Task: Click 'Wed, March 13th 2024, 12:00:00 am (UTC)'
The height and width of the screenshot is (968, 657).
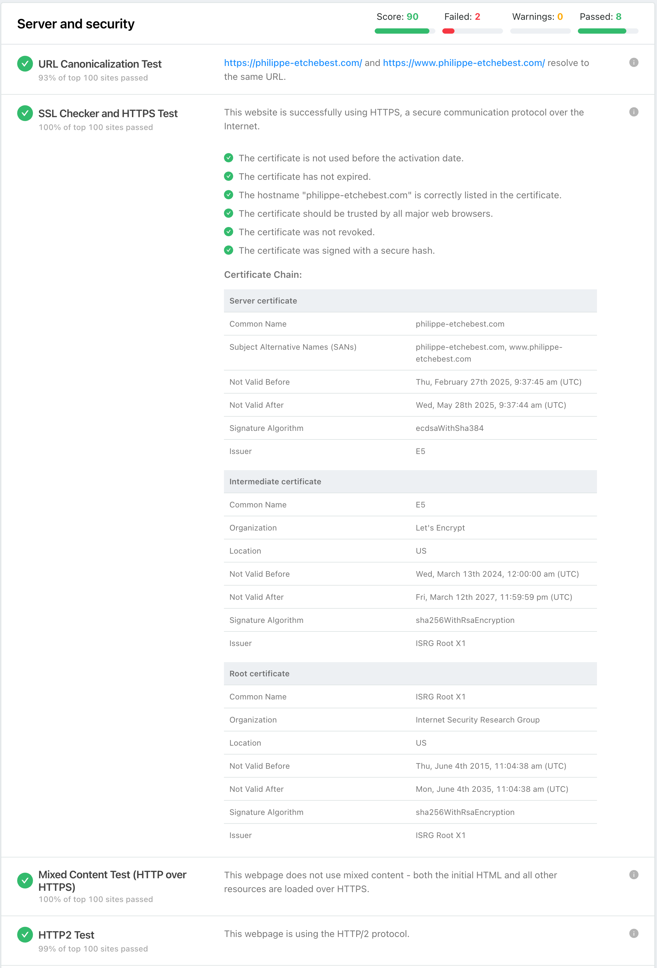Action: click(497, 574)
